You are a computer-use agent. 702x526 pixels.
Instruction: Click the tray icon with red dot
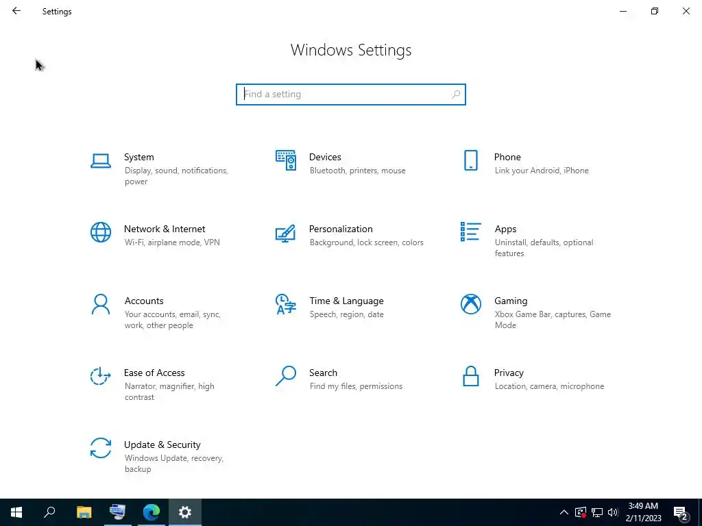pos(580,512)
